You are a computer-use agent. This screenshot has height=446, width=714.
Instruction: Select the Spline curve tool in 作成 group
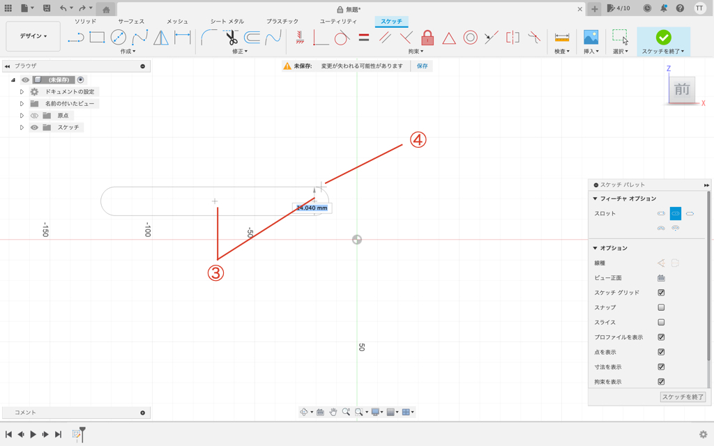[139, 38]
